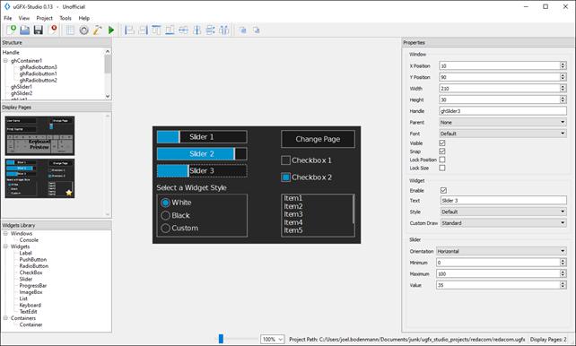Click the grid toggle toolbar icon

[x=70, y=30]
